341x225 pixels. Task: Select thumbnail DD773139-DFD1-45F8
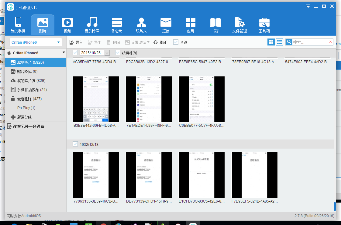pyautogui.click(x=149, y=175)
